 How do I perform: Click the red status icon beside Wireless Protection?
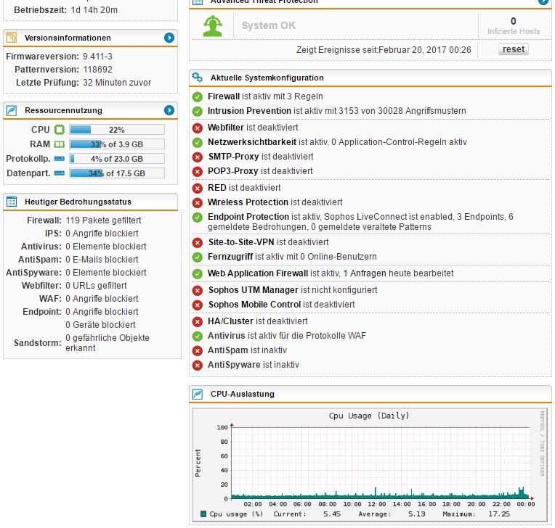[198, 202]
